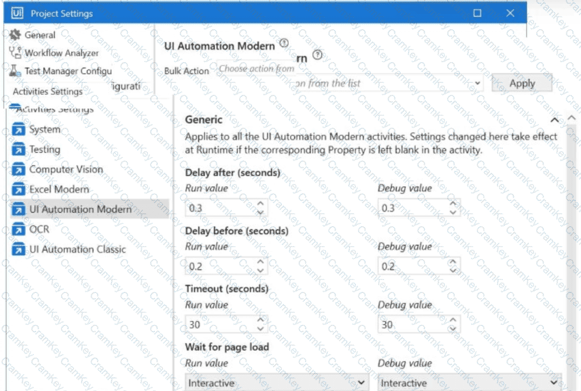
Task: Click the UI Automation Classic package icon
Action: pyautogui.click(x=19, y=249)
